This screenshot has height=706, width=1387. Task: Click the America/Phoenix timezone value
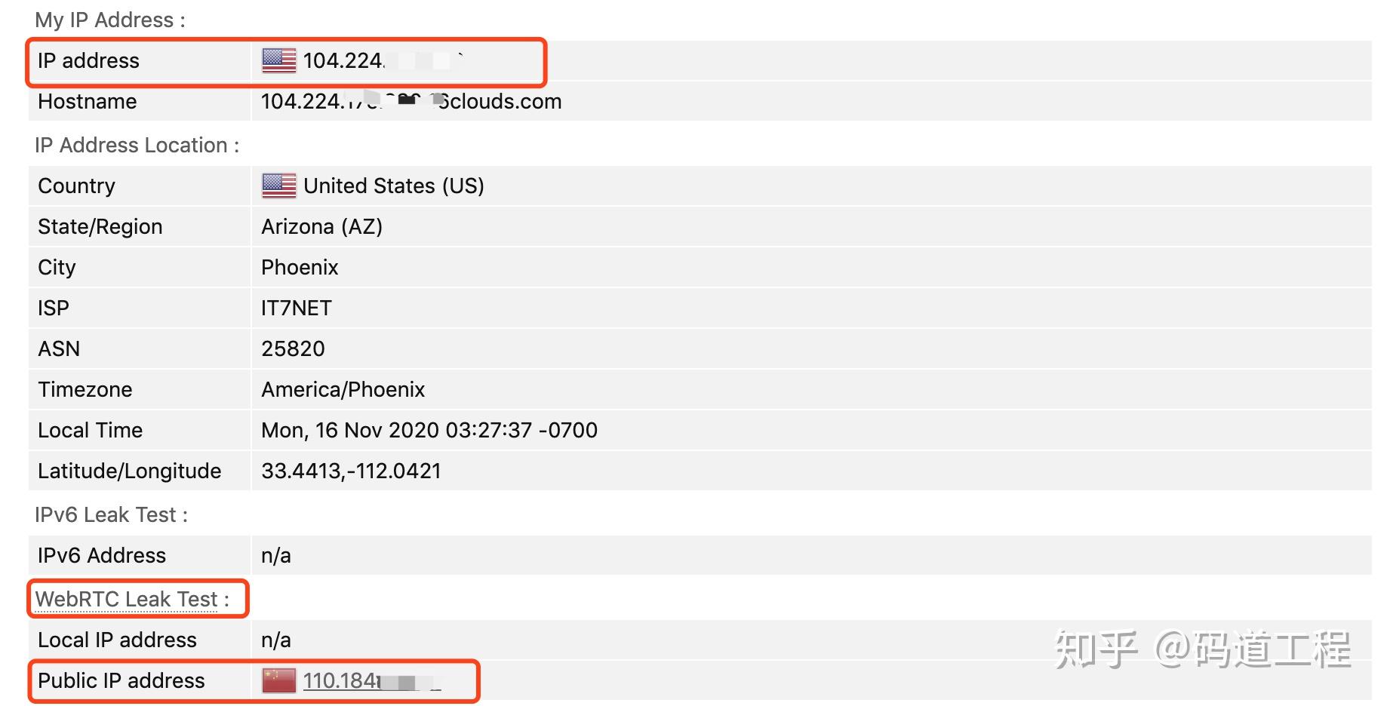[343, 389]
